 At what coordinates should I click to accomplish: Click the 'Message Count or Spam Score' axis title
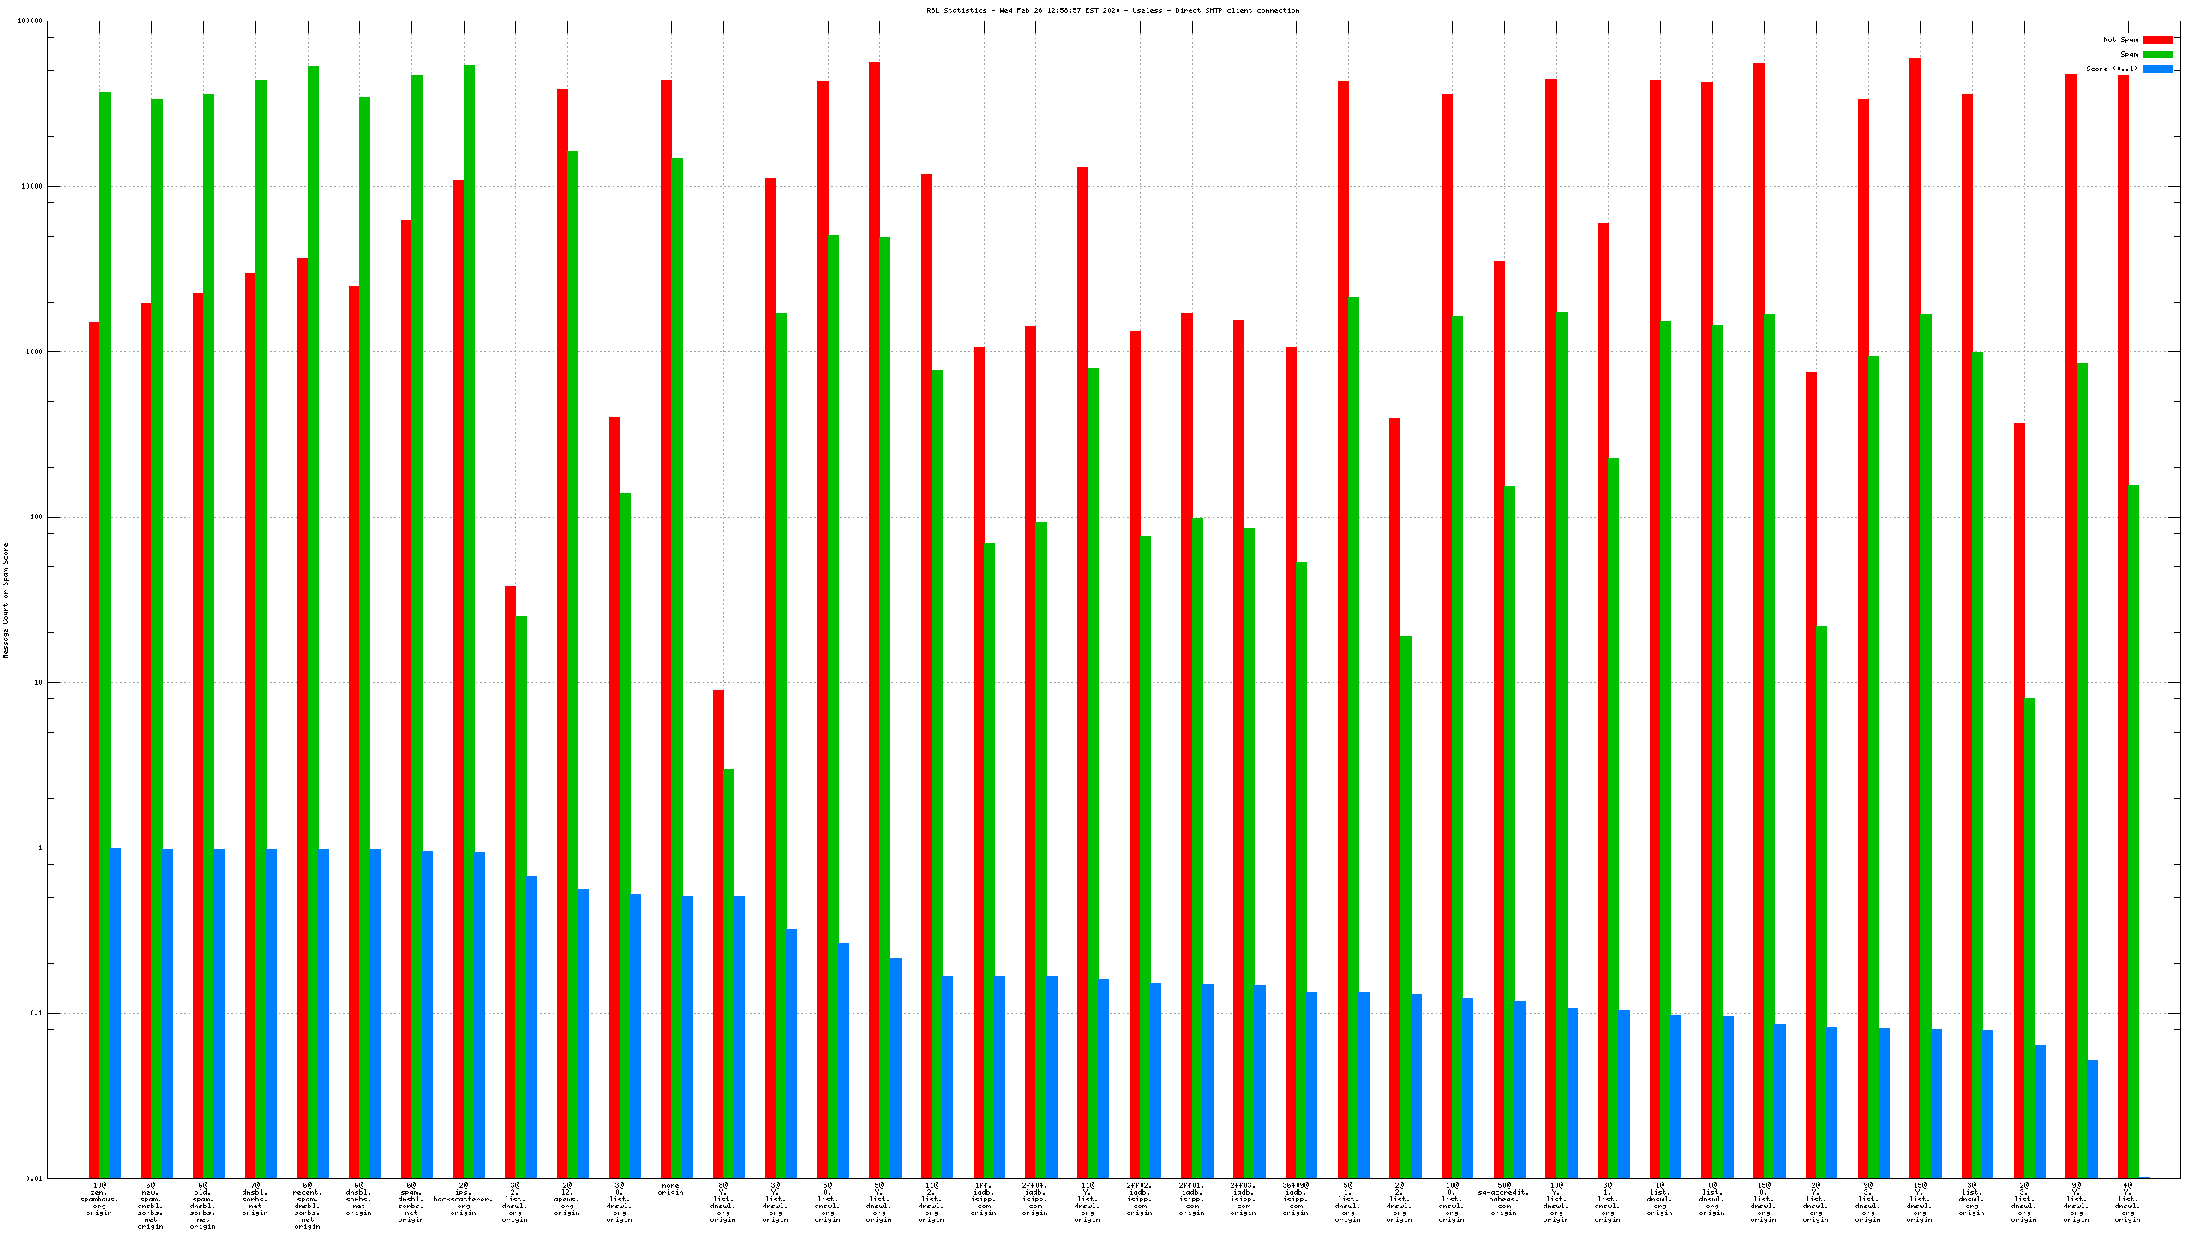[x=6, y=600]
